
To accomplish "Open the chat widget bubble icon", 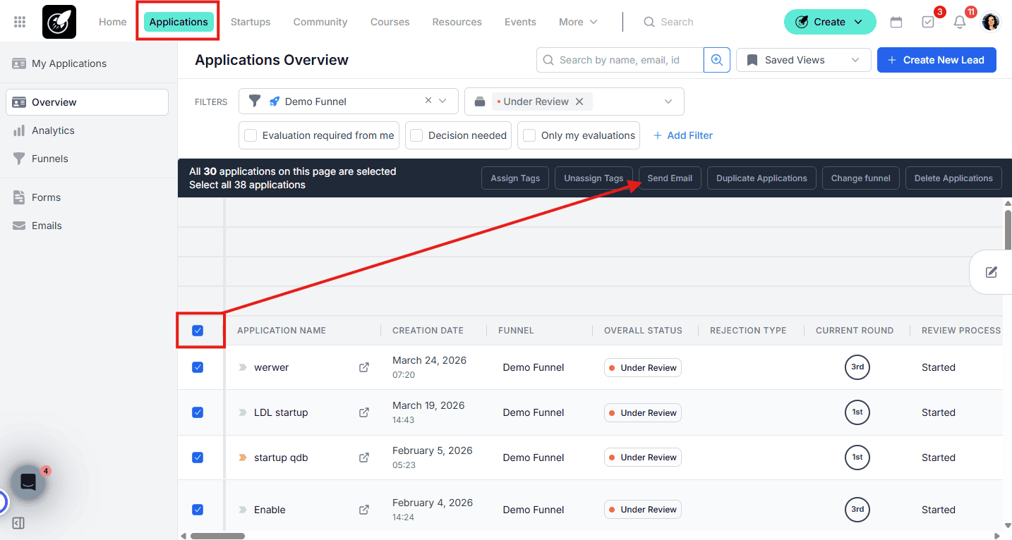I will coord(28,483).
